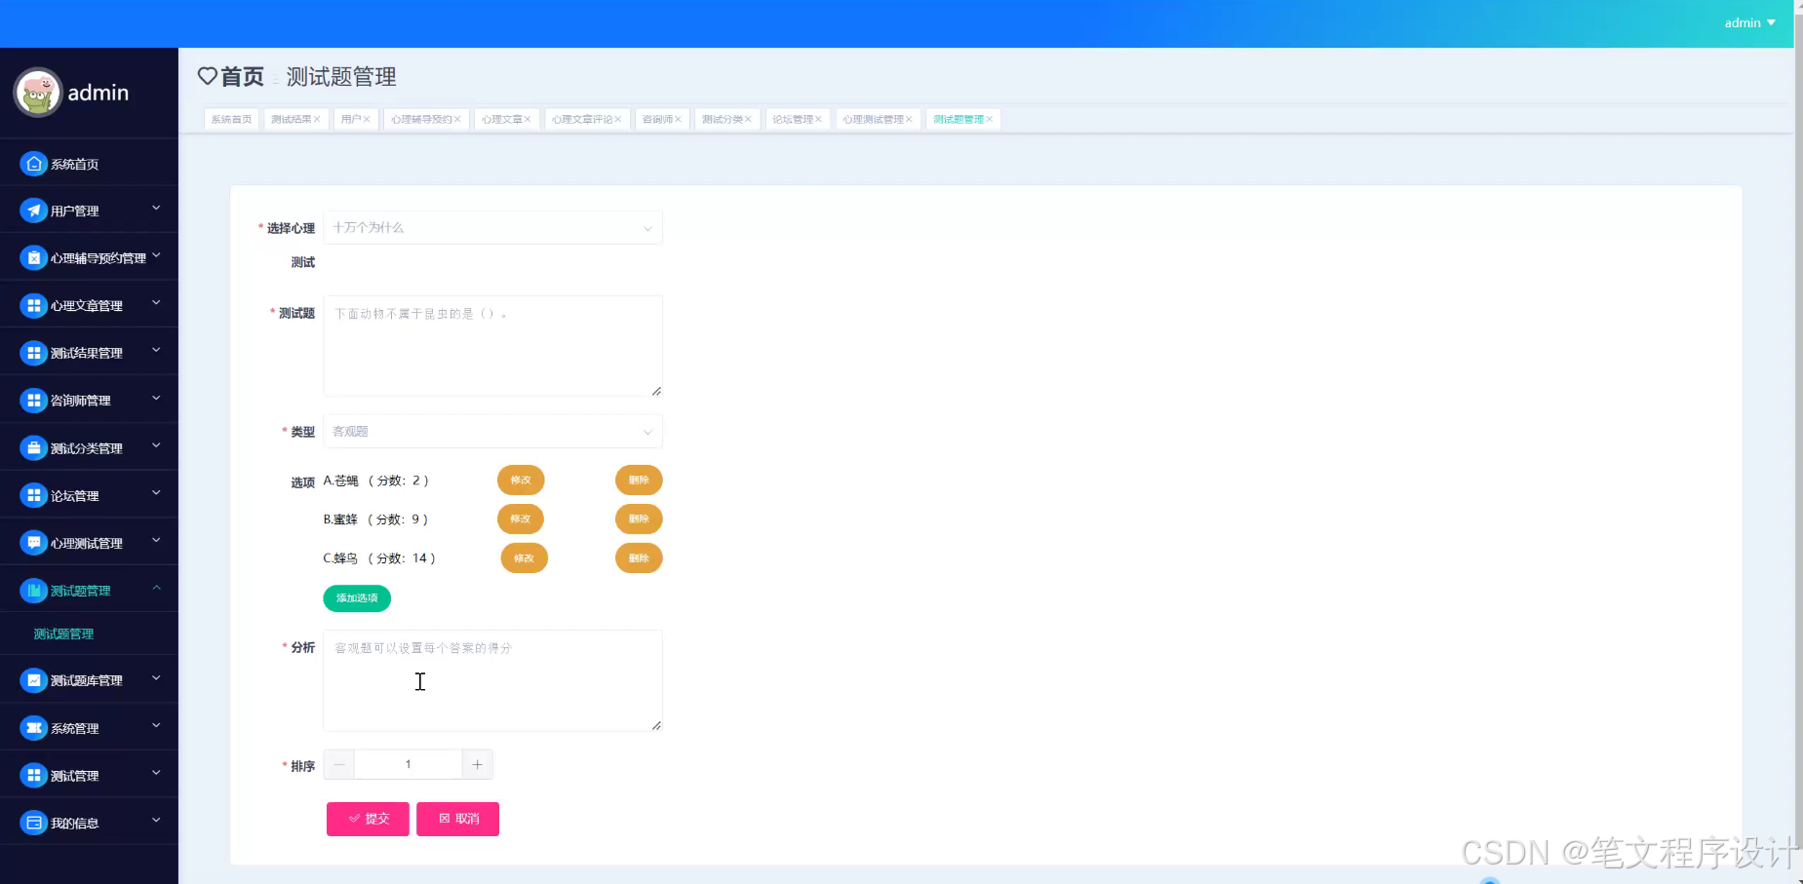Click the 测试分类管理 briefcase icon
The width and height of the screenshot is (1803, 884).
(x=33, y=448)
